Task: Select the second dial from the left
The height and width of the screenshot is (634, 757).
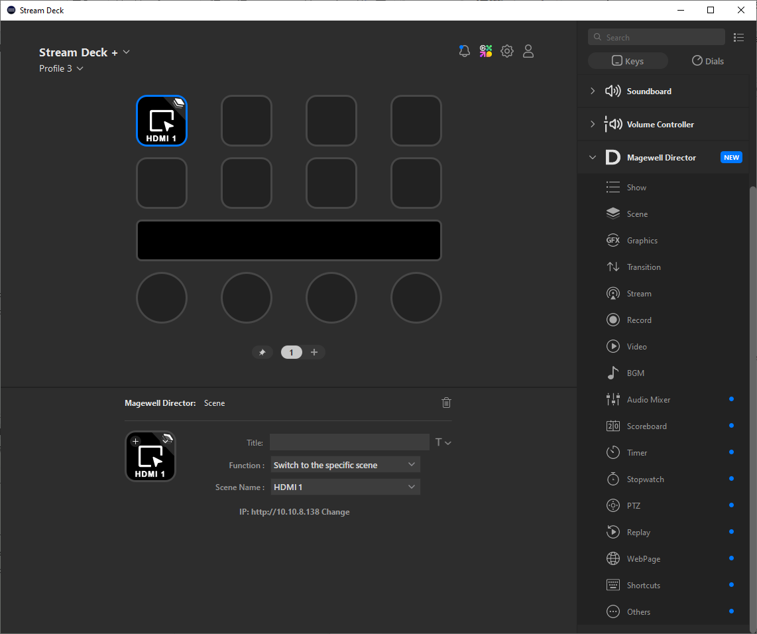Action: click(247, 298)
